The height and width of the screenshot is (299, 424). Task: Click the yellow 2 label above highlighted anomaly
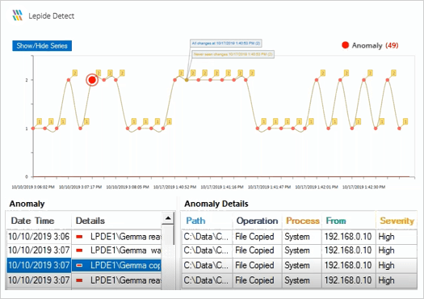[99, 73]
